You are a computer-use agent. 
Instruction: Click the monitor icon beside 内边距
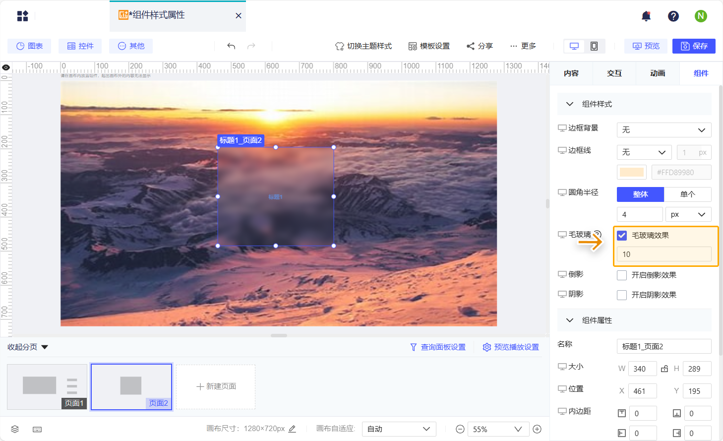coord(562,411)
